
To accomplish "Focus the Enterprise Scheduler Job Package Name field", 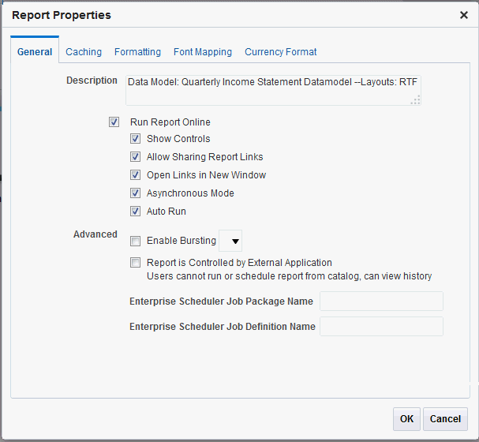I will tap(381, 302).
